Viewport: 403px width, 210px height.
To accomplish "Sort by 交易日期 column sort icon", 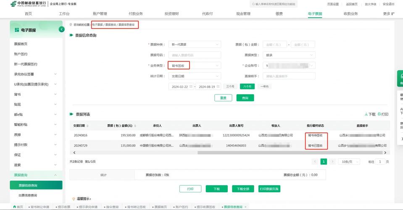I will 87,126.
